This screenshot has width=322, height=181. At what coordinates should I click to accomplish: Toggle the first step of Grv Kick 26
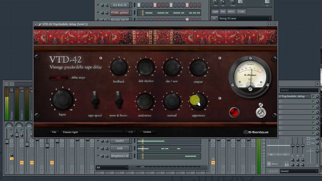click(x=139, y=5)
